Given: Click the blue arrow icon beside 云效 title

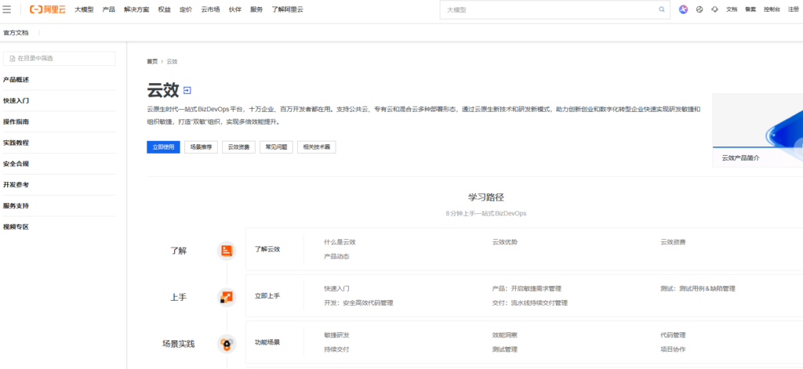Looking at the screenshot, I should click(187, 90).
